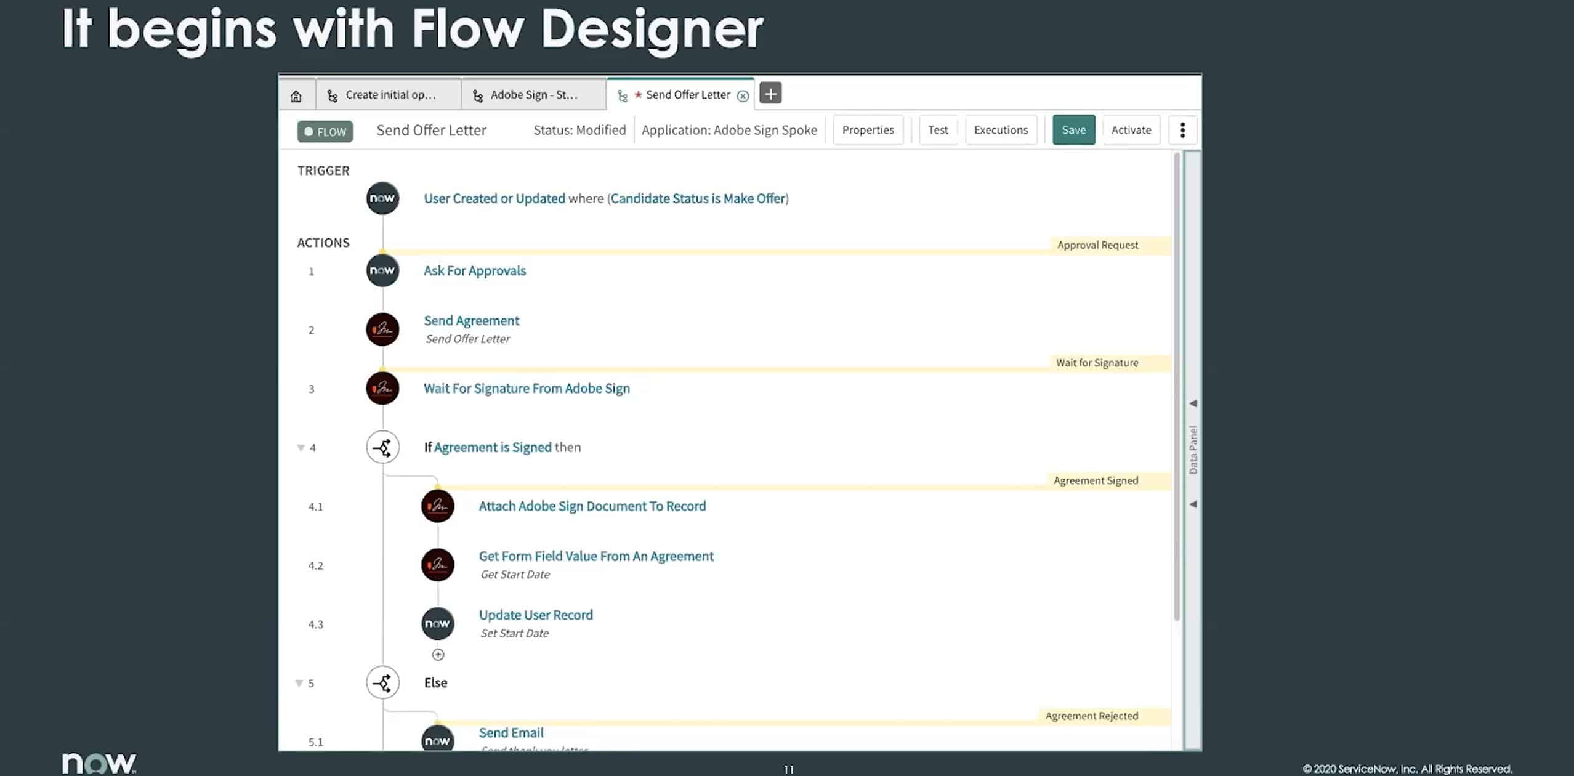Open Get Form Field Value From An Agreement
The width and height of the screenshot is (1574, 776).
(596, 556)
